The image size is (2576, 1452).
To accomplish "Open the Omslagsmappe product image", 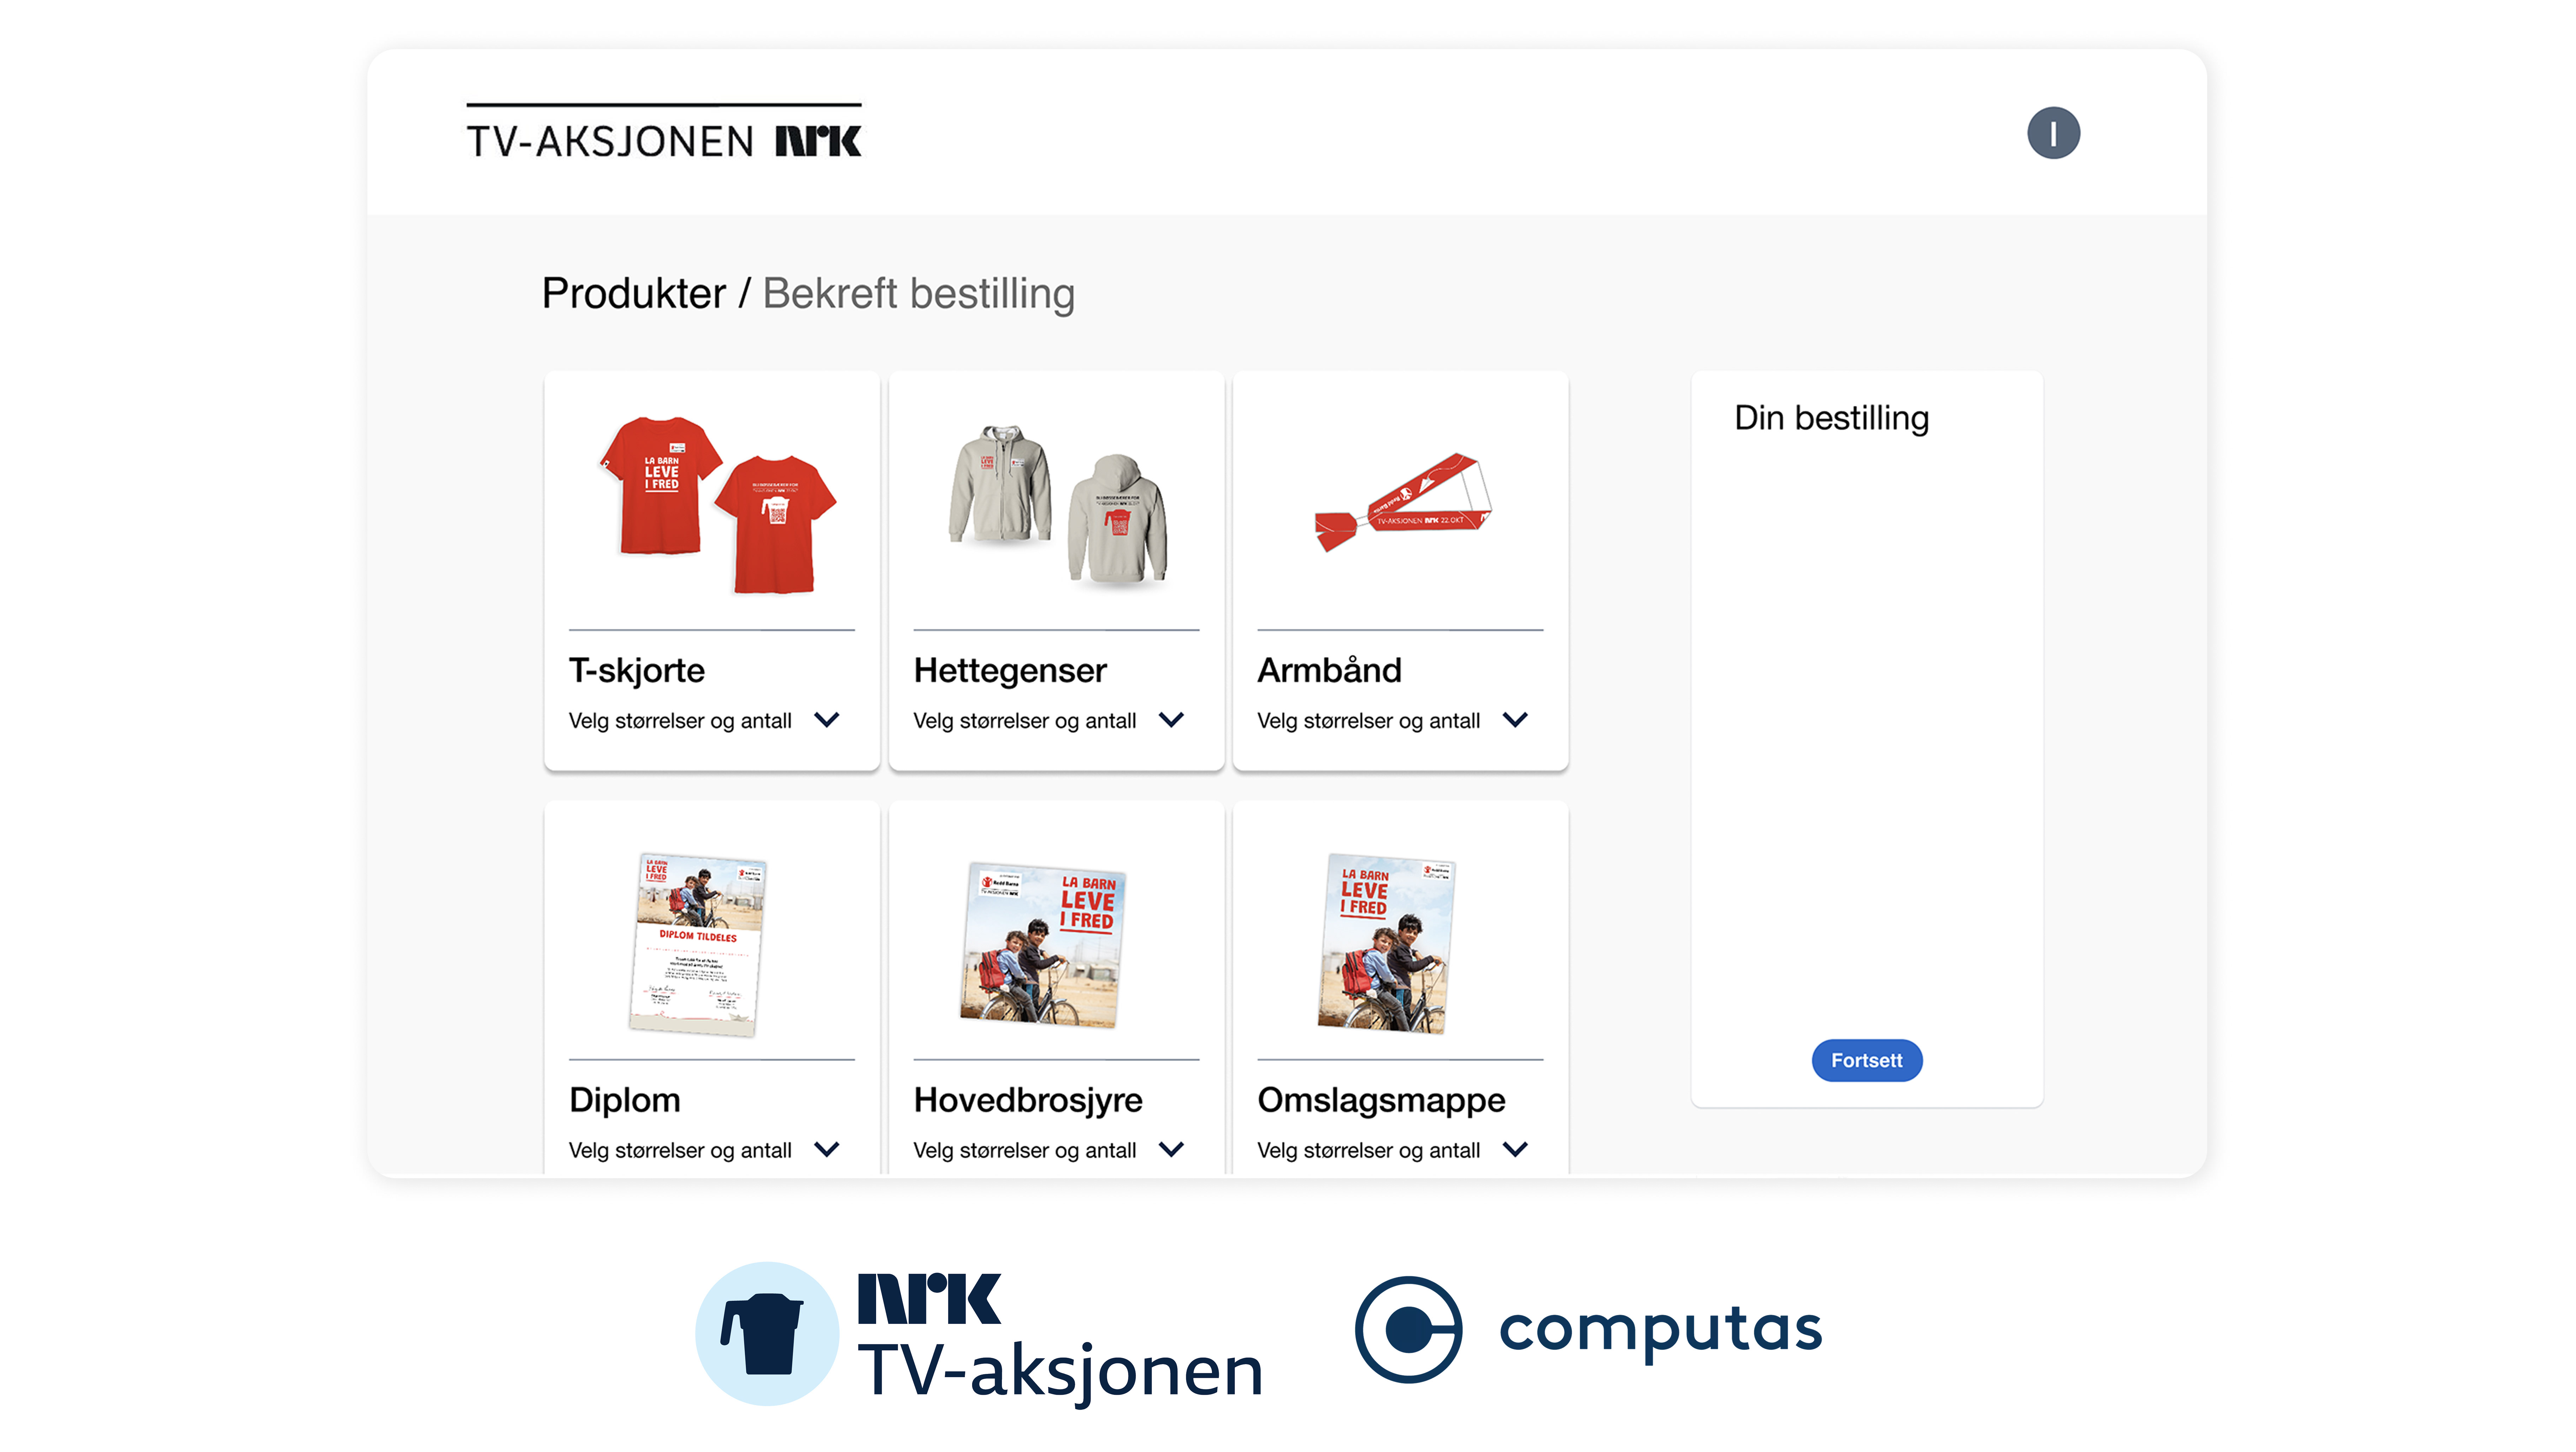I will [1386, 943].
